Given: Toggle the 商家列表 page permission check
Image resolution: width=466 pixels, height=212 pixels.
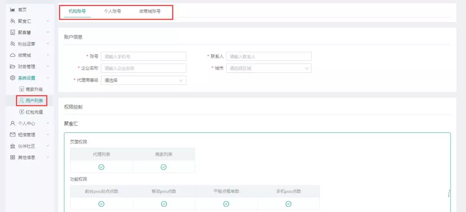Looking at the screenshot, I should (x=164, y=167).
